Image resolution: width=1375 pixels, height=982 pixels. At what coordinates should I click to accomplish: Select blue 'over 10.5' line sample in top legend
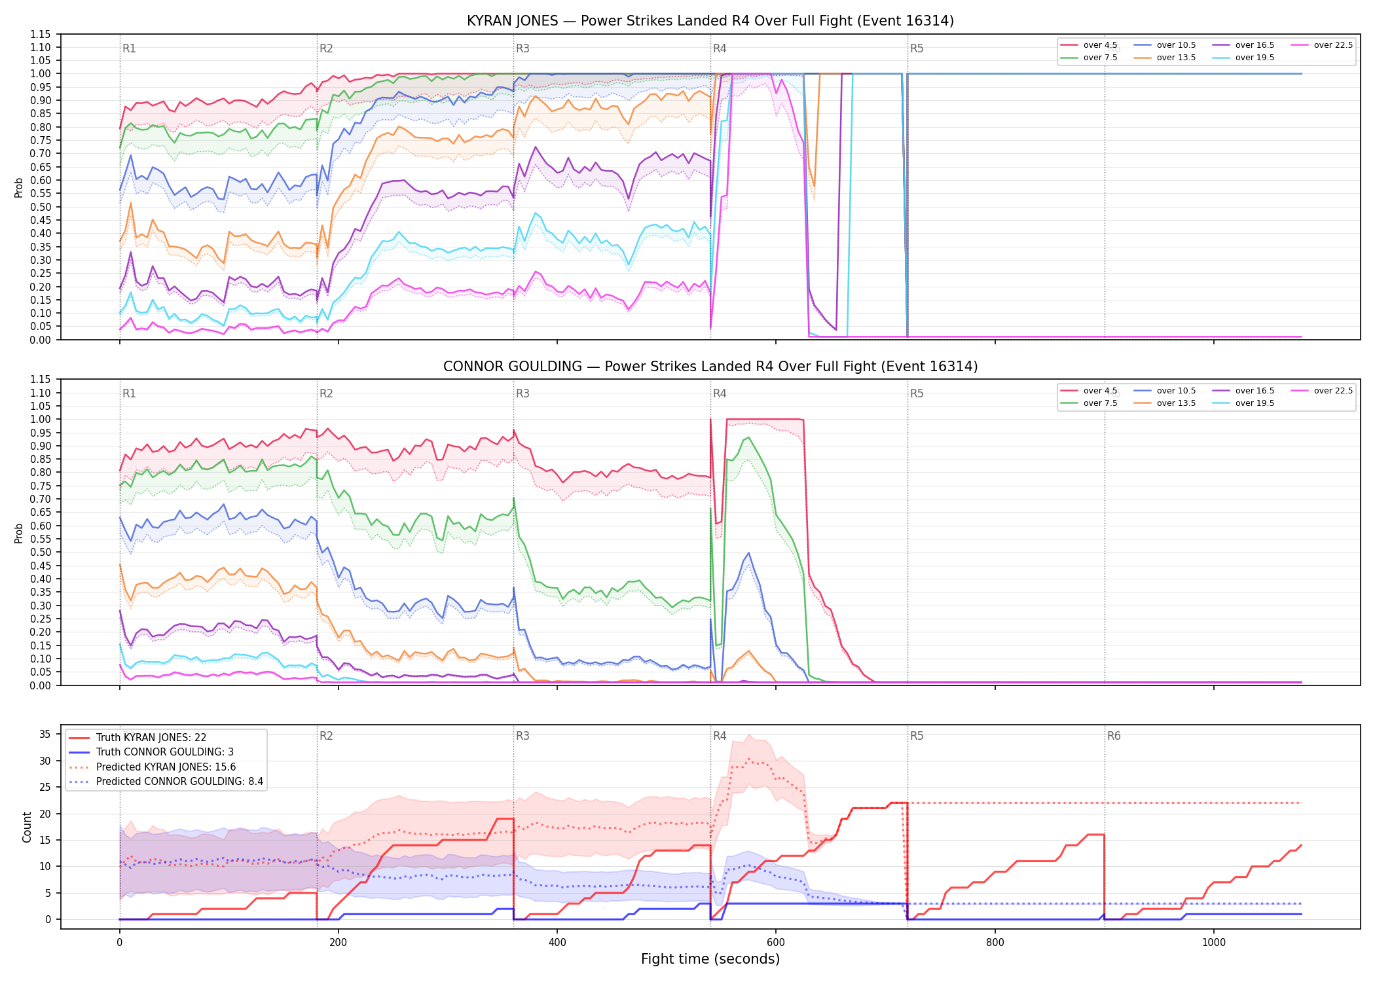point(1143,45)
